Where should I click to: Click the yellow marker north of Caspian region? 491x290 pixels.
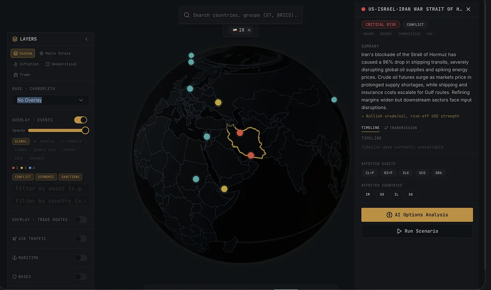(218, 103)
